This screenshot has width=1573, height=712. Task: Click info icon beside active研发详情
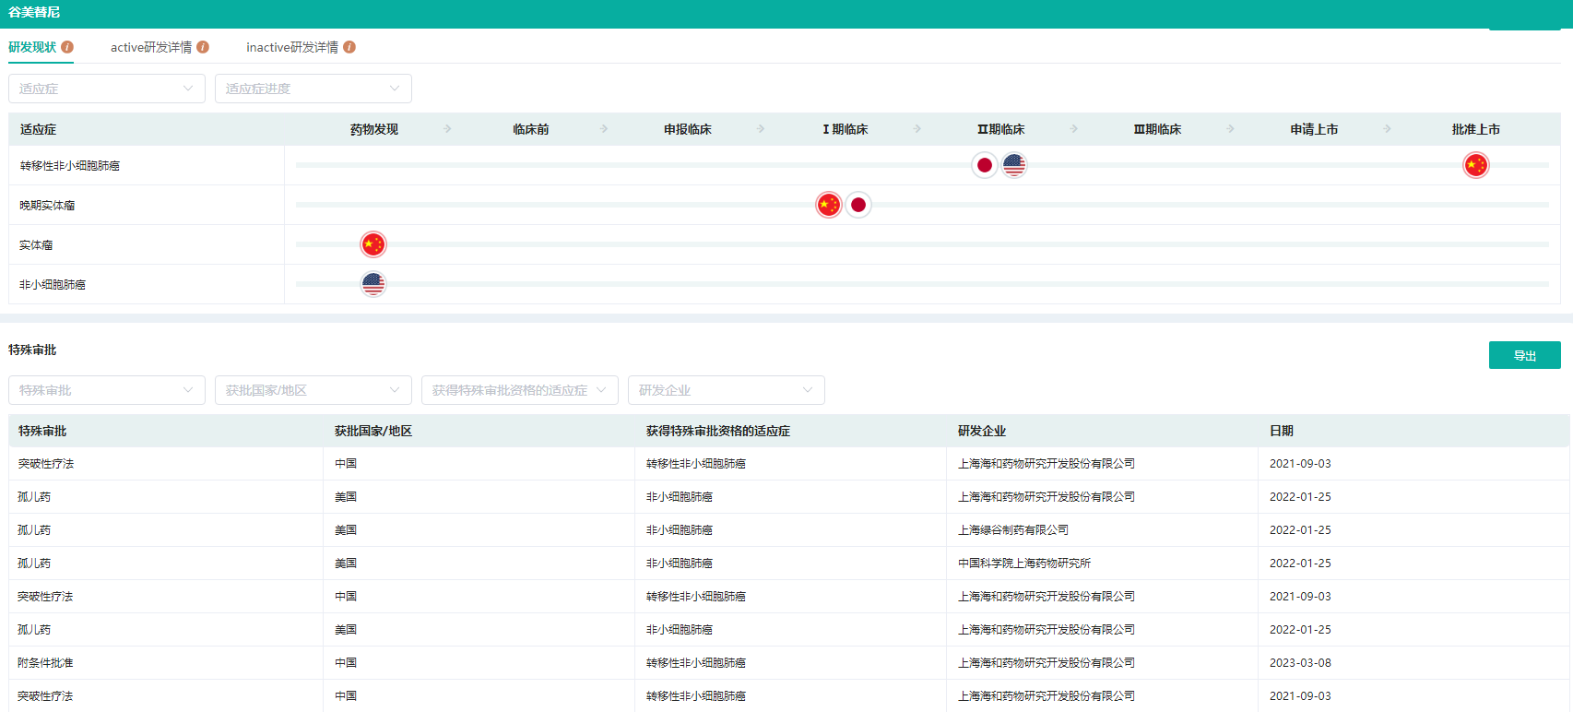click(203, 47)
